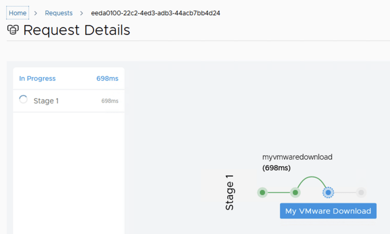
Task: Select the first green completed node
Action: click(x=262, y=192)
